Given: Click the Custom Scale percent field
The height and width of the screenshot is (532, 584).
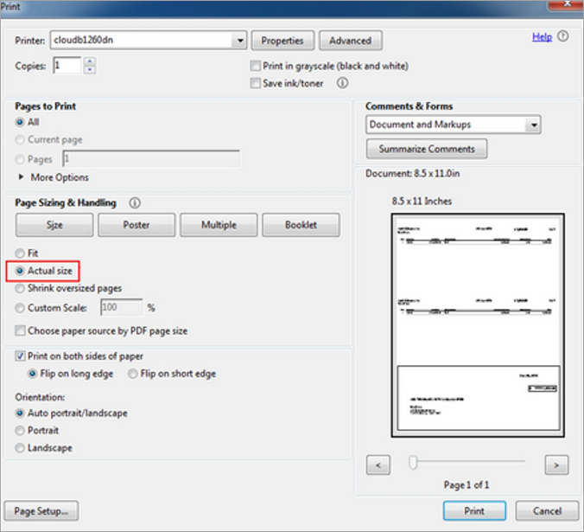Looking at the screenshot, I should click(122, 307).
